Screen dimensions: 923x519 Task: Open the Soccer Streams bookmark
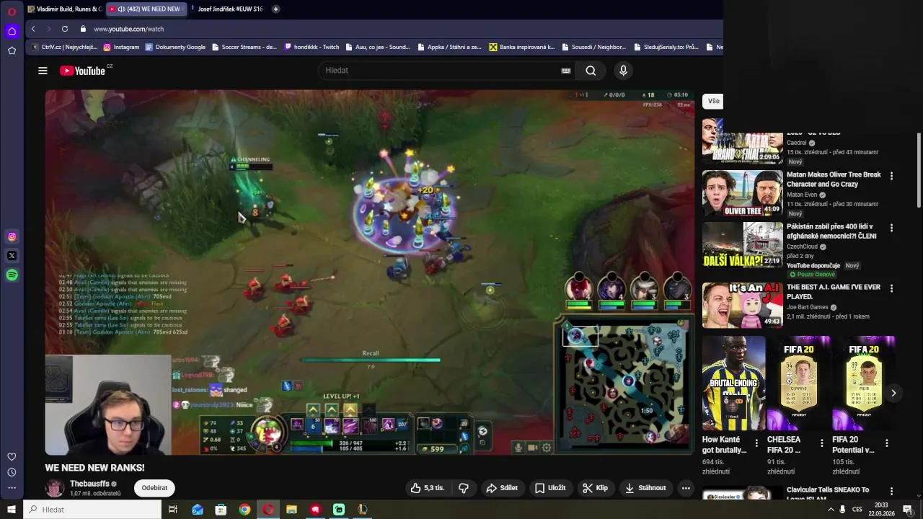[x=244, y=47]
